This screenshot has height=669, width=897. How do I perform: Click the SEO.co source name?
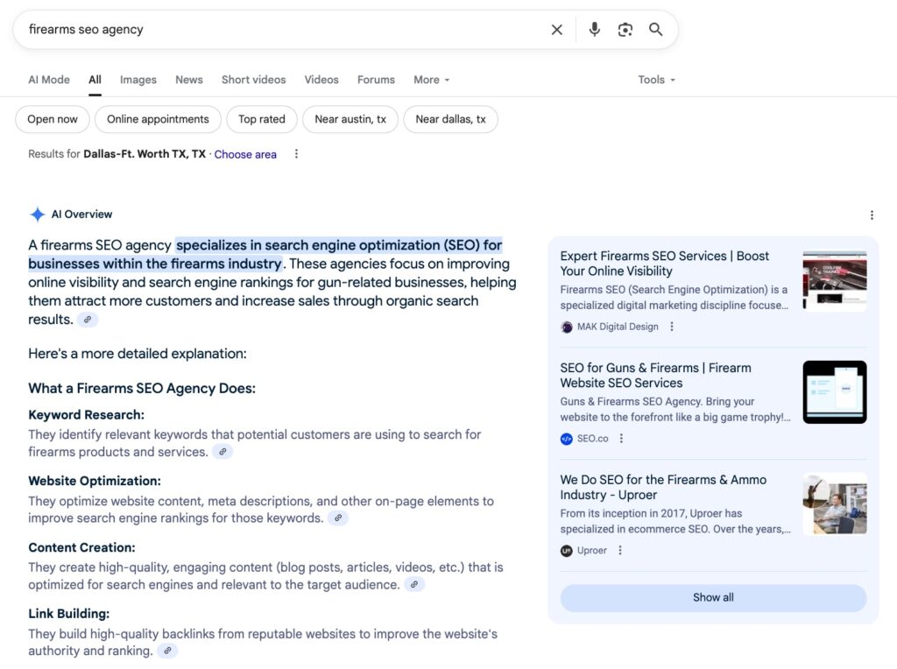click(593, 439)
